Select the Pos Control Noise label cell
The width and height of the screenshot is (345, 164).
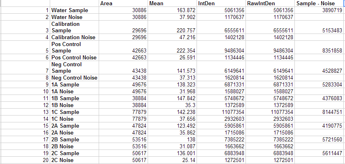point(74,58)
